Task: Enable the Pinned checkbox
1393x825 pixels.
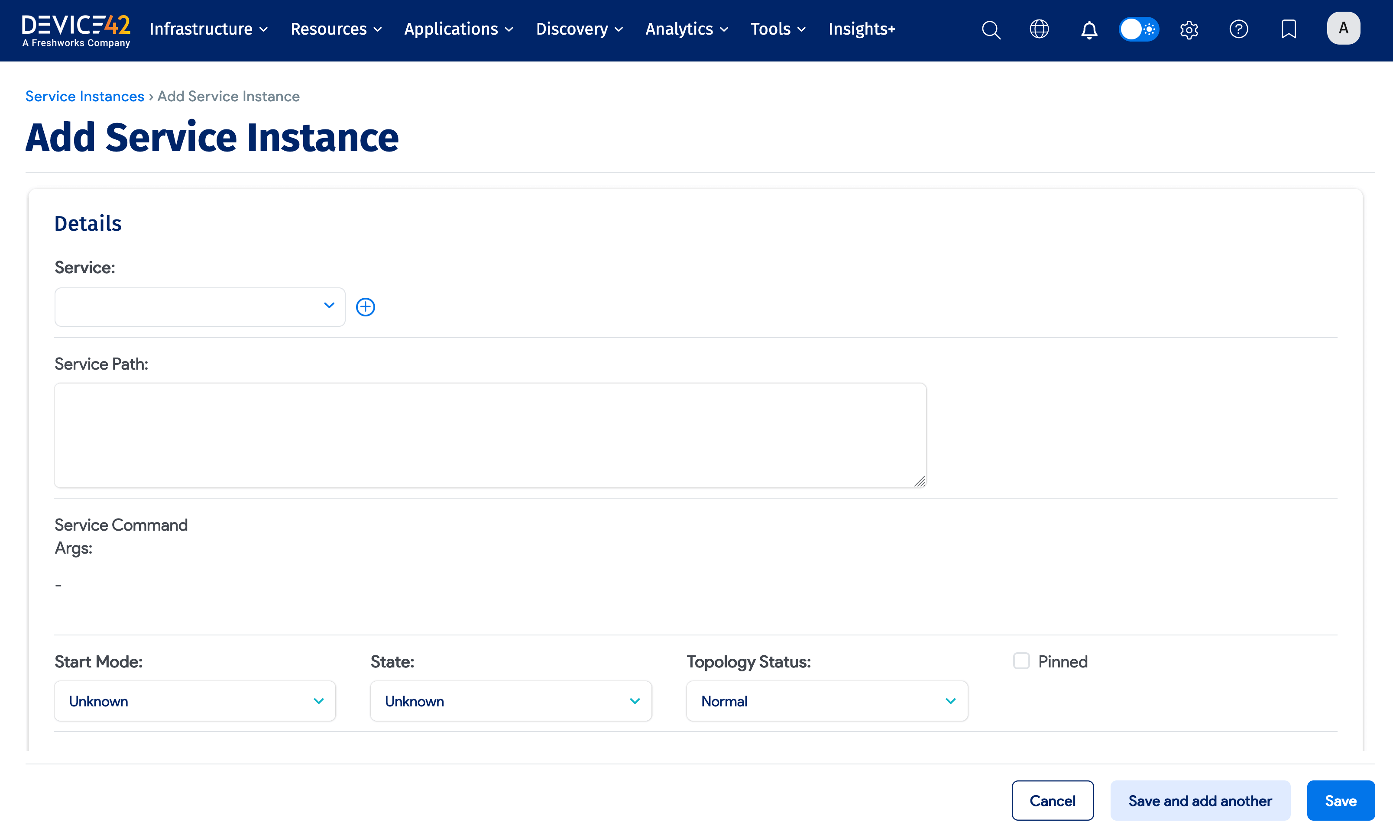Action: (x=1021, y=661)
